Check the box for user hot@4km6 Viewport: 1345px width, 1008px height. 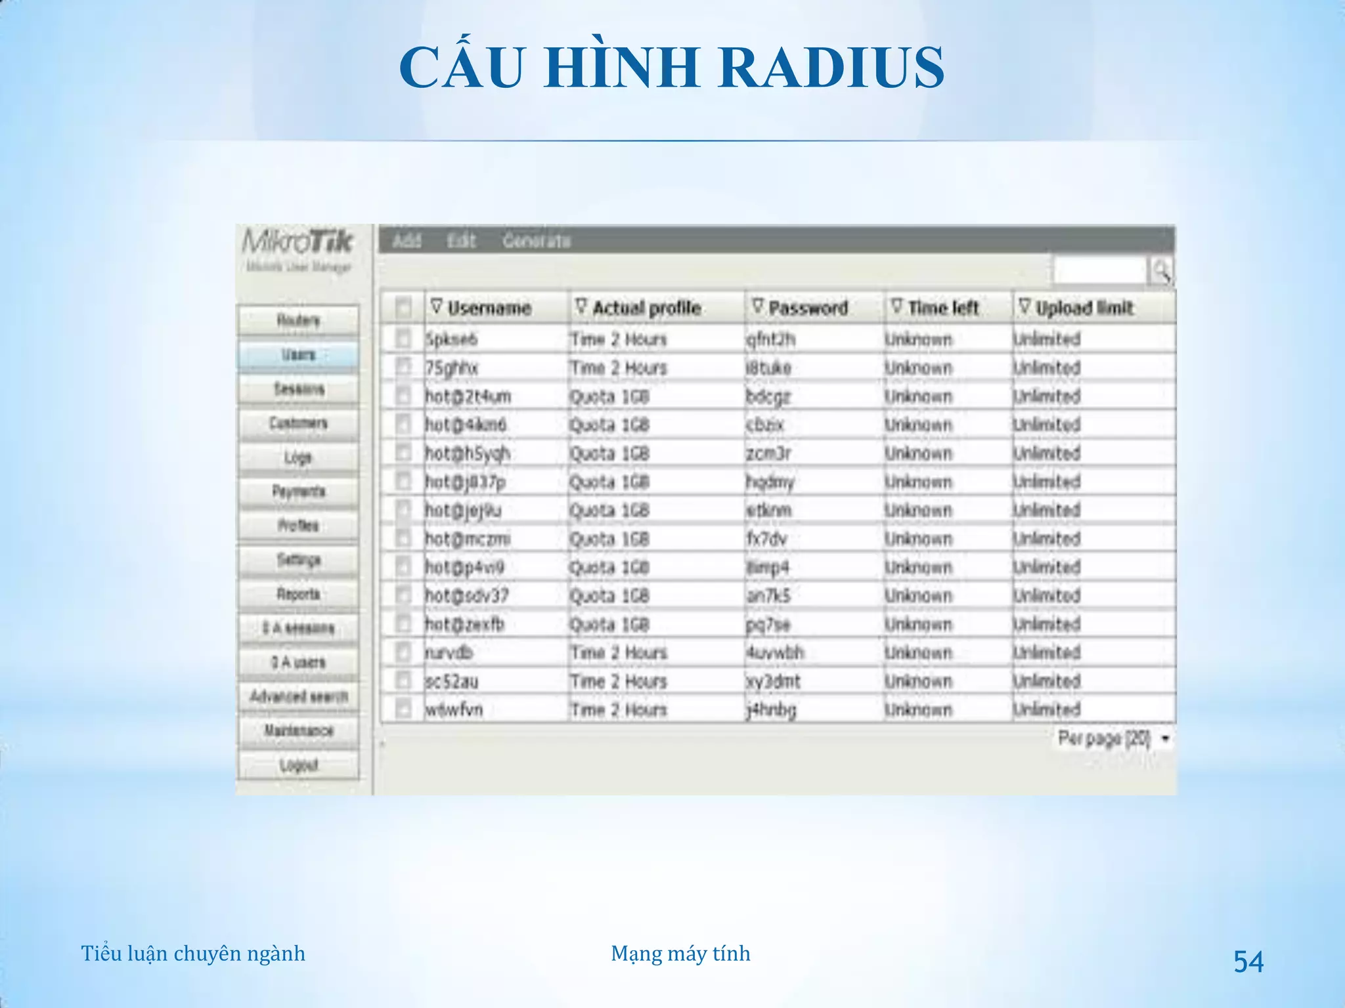(403, 425)
